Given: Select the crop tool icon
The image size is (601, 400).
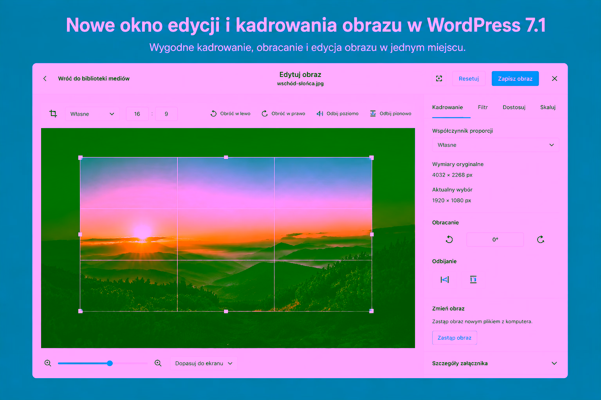Looking at the screenshot, I should pos(53,114).
